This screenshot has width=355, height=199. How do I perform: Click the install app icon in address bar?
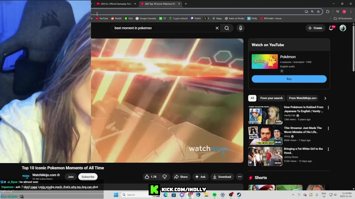point(306,12)
